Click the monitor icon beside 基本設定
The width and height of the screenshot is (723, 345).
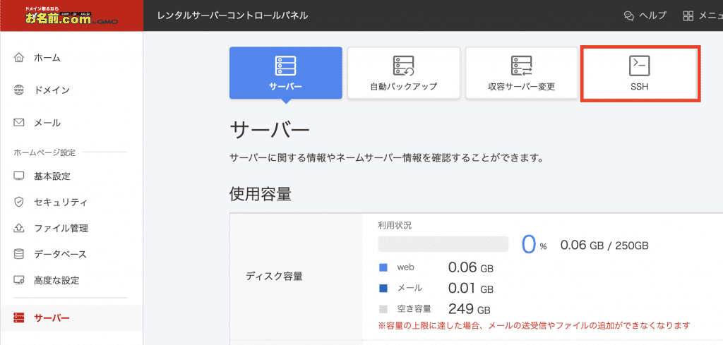click(x=18, y=176)
